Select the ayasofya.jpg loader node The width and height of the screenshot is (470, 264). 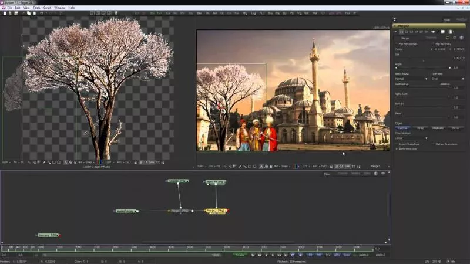[x=126, y=211]
